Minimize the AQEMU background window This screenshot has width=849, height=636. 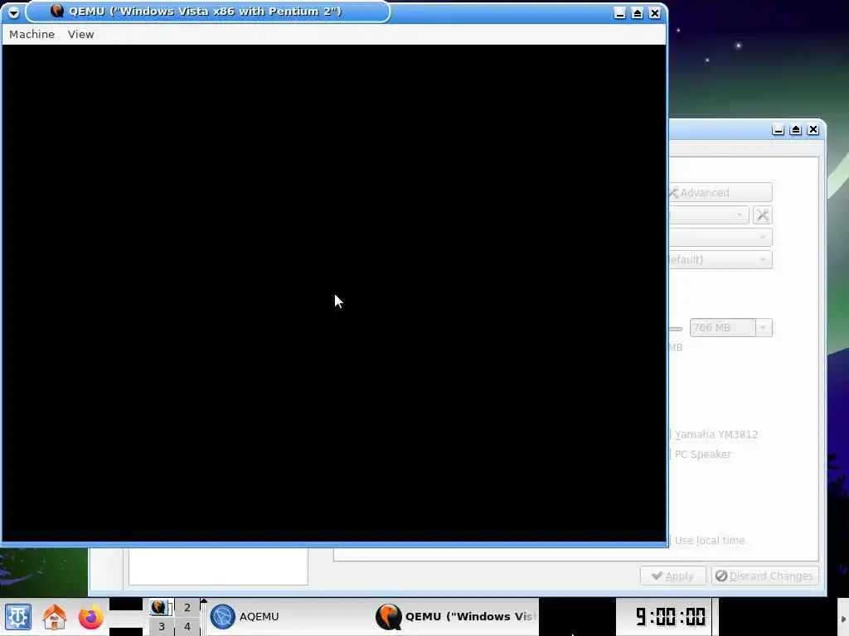[x=778, y=130]
